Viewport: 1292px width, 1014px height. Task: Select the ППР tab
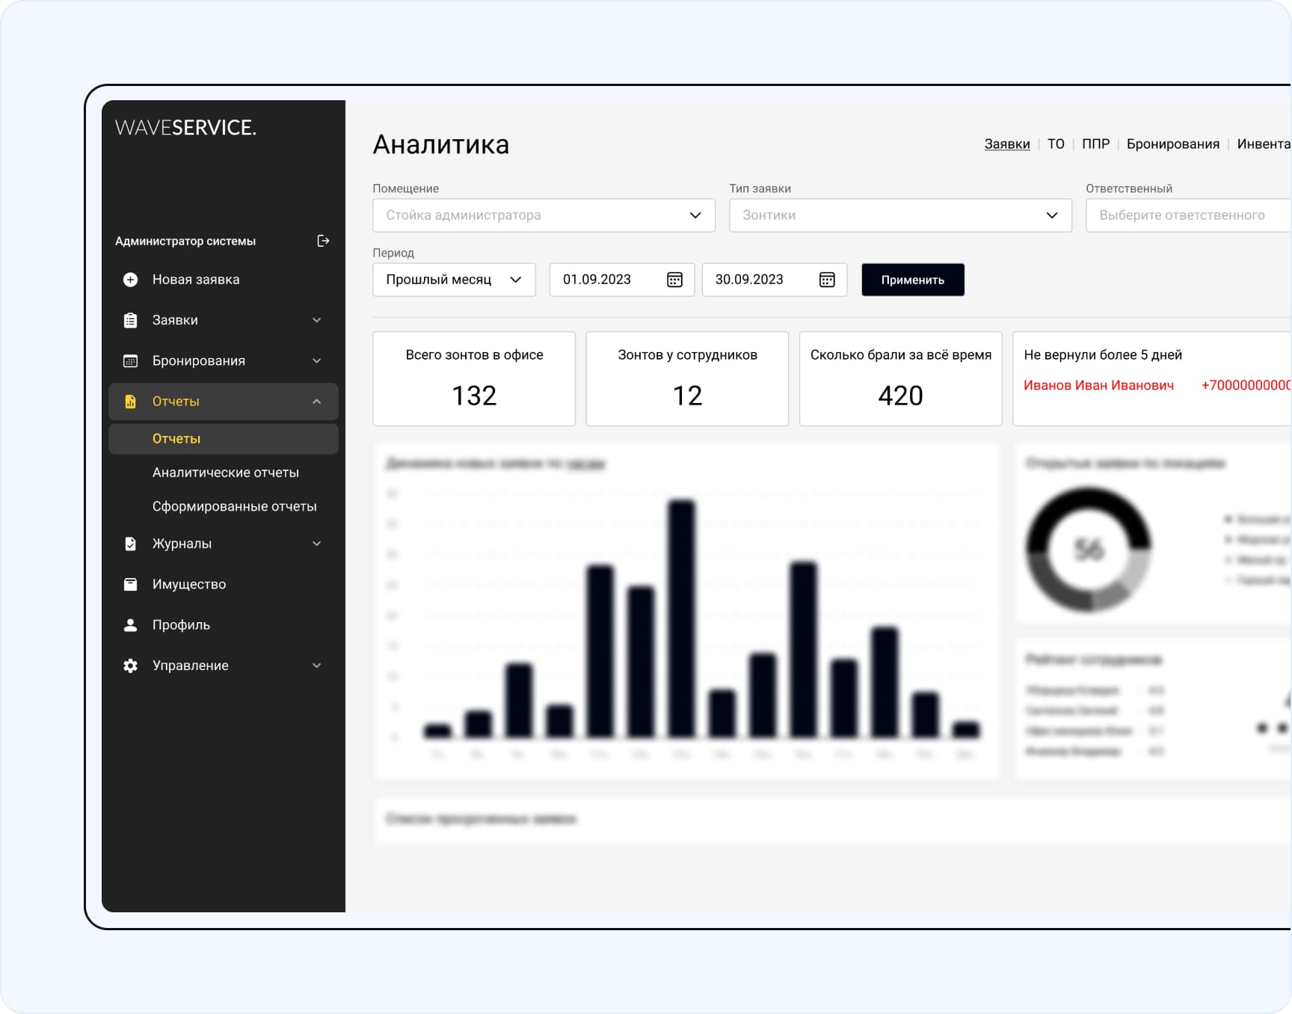coord(1095,144)
